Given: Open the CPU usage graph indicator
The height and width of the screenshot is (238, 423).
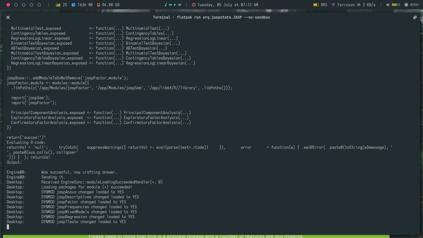Looking at the screenshot, I should pos(58,5).
